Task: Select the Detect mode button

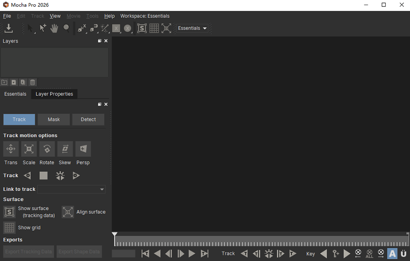Action: click(x=88, y=119)
